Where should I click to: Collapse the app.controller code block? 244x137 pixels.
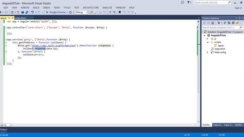coord(6,27)
